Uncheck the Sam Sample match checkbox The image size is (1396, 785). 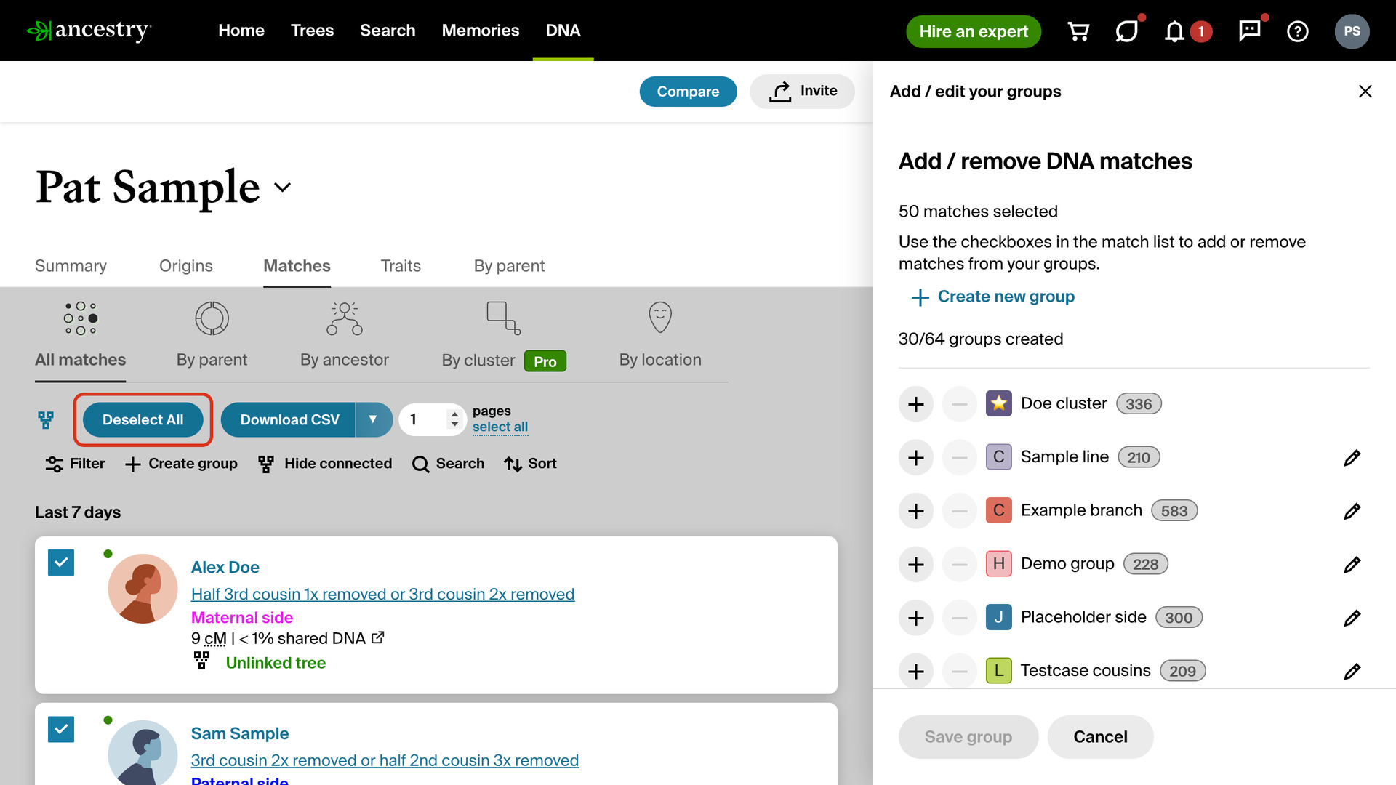(x=61, y=729)
